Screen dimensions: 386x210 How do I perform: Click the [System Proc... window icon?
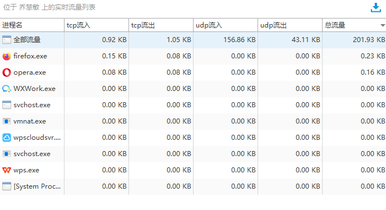pyautogui.click(x=7, y=186)
